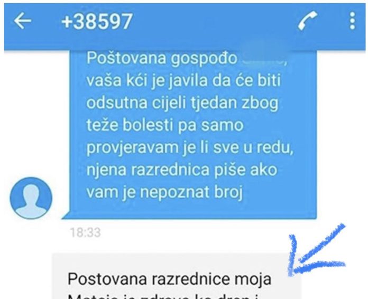Click the blurred name after 'gospođo'
The height and width of the screenshot is (299, 368).
coord(264,58)
